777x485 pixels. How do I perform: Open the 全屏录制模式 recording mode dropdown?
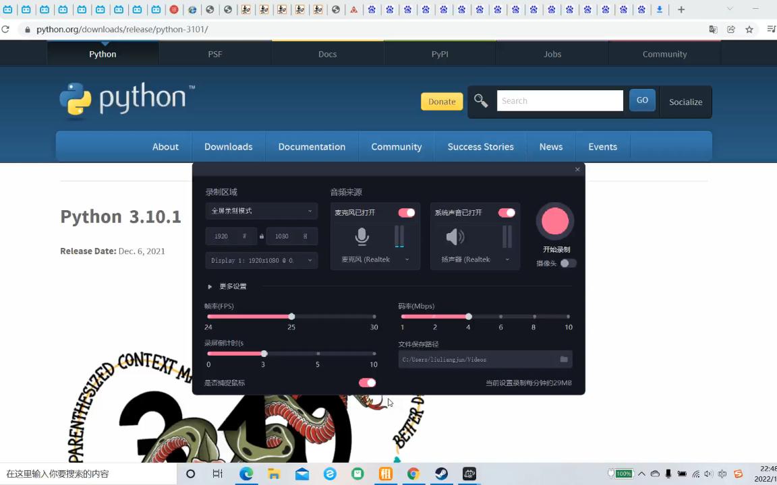point(261,211)
